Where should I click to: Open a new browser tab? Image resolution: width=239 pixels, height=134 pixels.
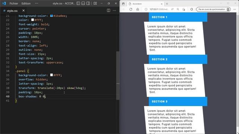[x=167, y=4]
